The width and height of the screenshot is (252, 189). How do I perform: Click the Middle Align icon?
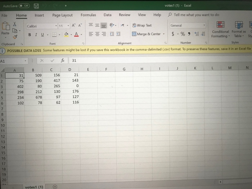[x=97, y=25]
